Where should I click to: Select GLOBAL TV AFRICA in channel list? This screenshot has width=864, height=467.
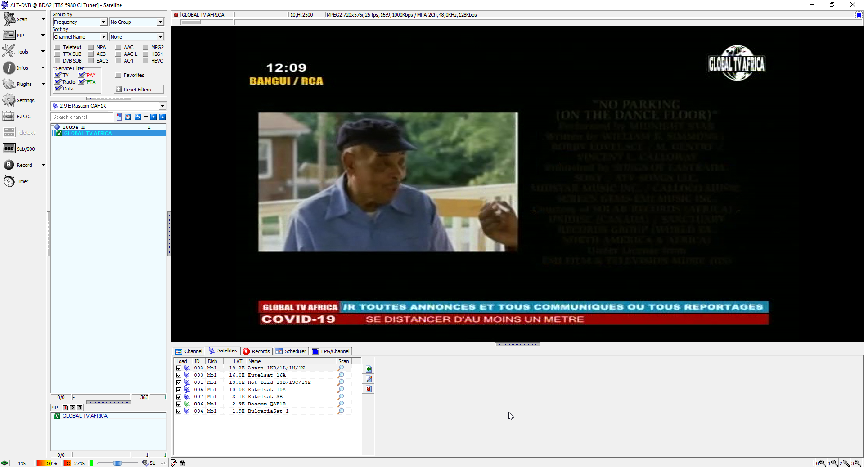(x=108, y=133)
